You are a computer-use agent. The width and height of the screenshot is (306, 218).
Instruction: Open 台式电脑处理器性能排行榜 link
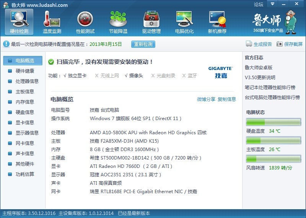(272, 97)
